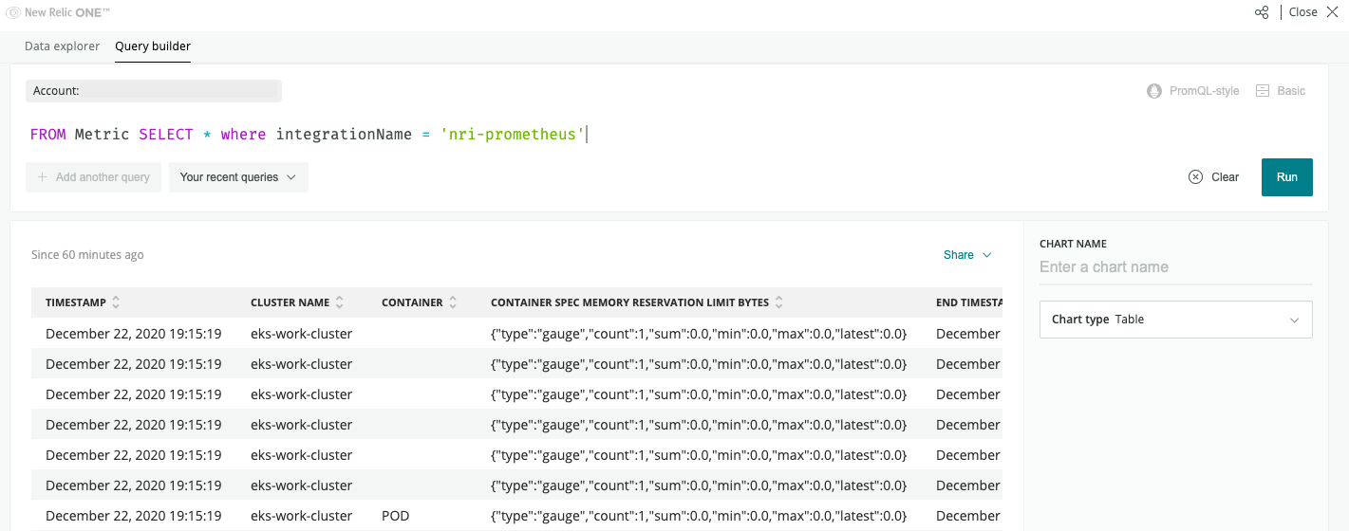Click the FROM keyword in query
Screen dimensions: 1349x531
[x=47, y=135]
